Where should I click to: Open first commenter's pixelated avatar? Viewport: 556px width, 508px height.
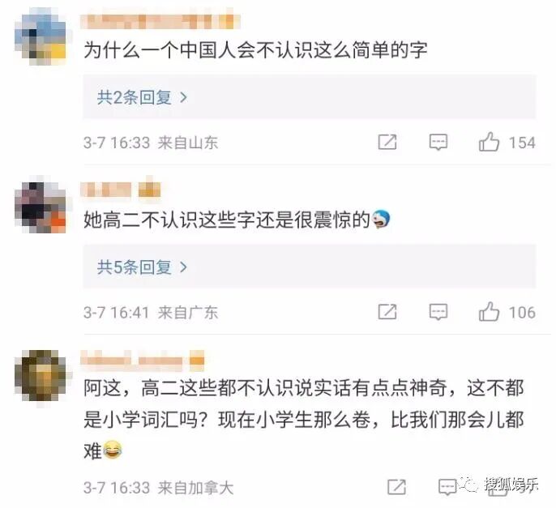[x=40, y=36]
